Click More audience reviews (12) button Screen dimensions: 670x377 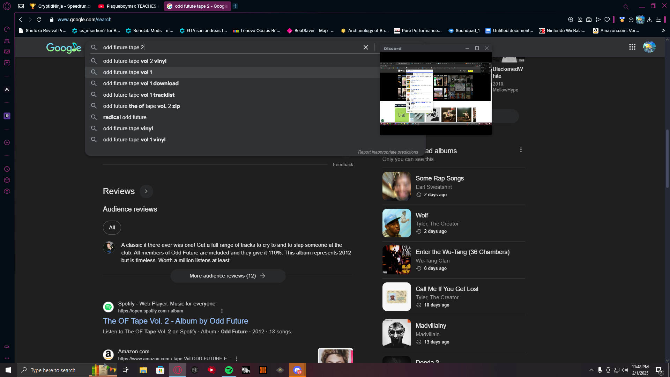228,276
